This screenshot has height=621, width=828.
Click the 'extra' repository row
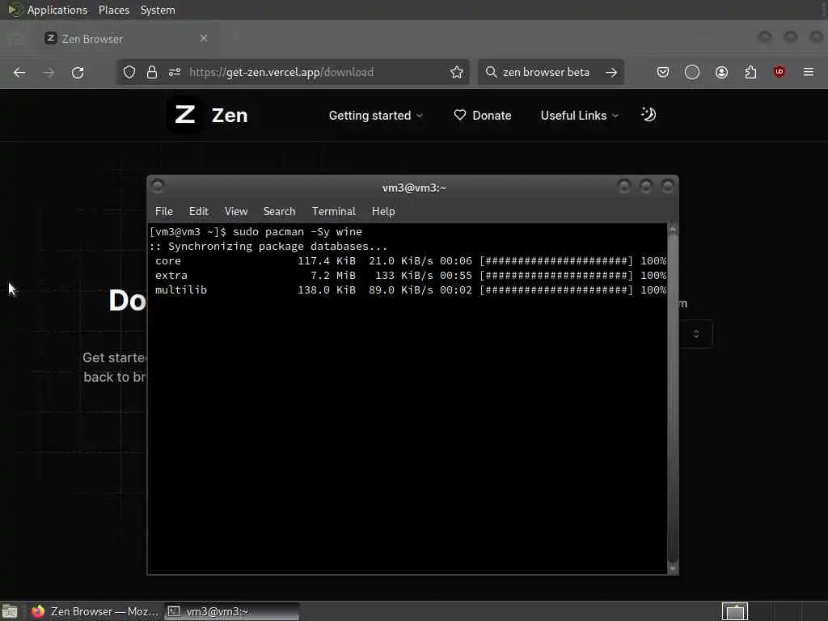pos(410,275)
